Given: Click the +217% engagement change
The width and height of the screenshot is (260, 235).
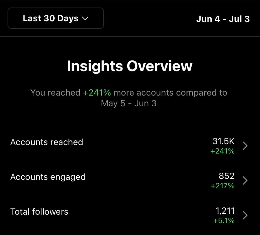Looking at the screenshot, I should click(x=223, y=186).
